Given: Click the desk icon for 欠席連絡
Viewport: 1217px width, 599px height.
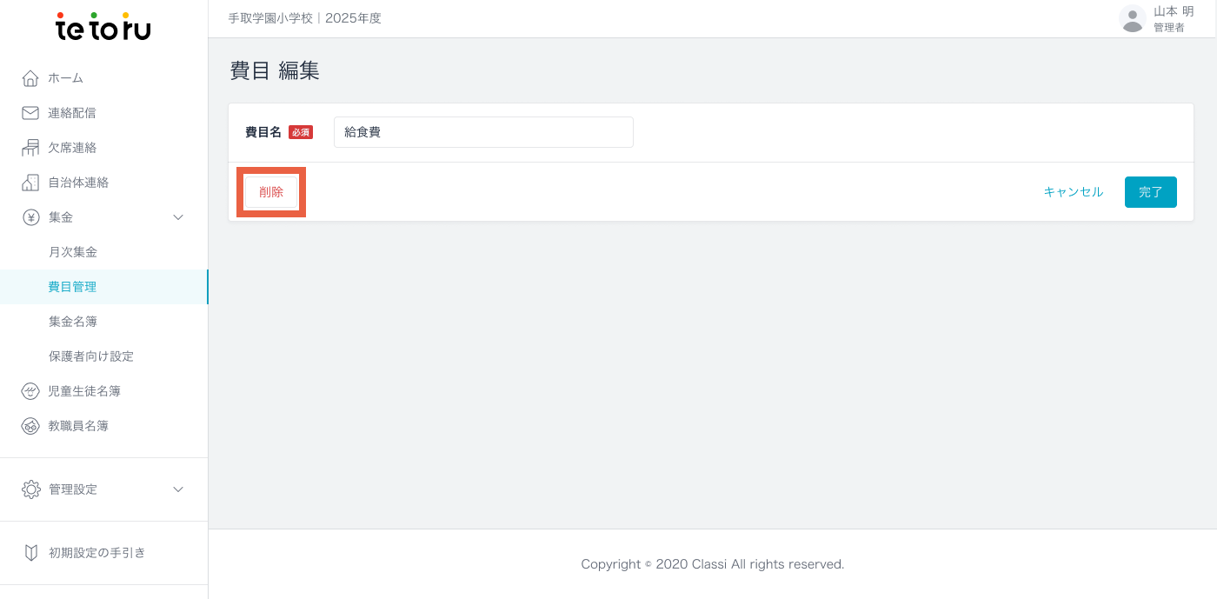Looking at the screenshot, I should [x=30, y=148].
